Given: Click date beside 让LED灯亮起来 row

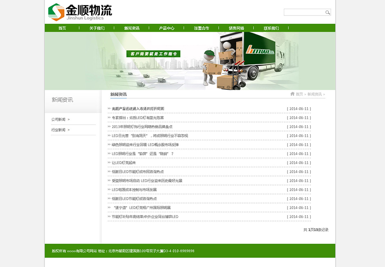Looking at the screenshot, I should [x=299, y=163].
